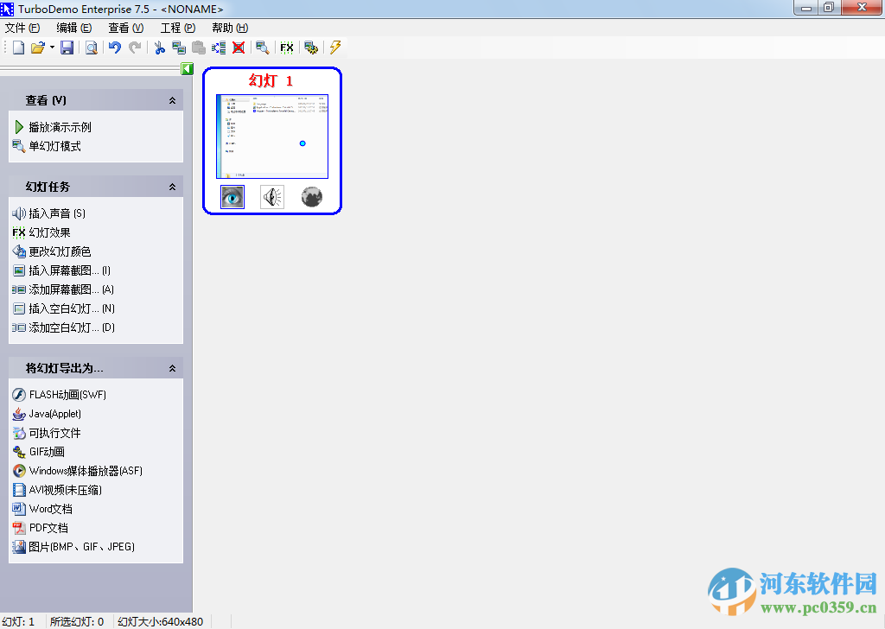Click the project settings gear picture icon
885x629 pixels.
click(311, 48)
